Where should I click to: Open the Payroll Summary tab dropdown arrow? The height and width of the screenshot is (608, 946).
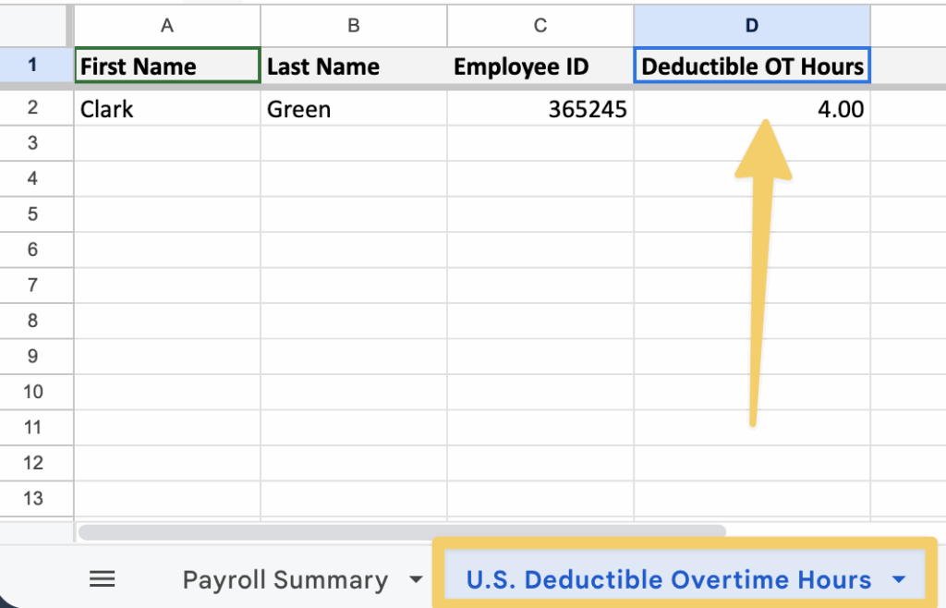pyautogui.click(x=416, y=580)
